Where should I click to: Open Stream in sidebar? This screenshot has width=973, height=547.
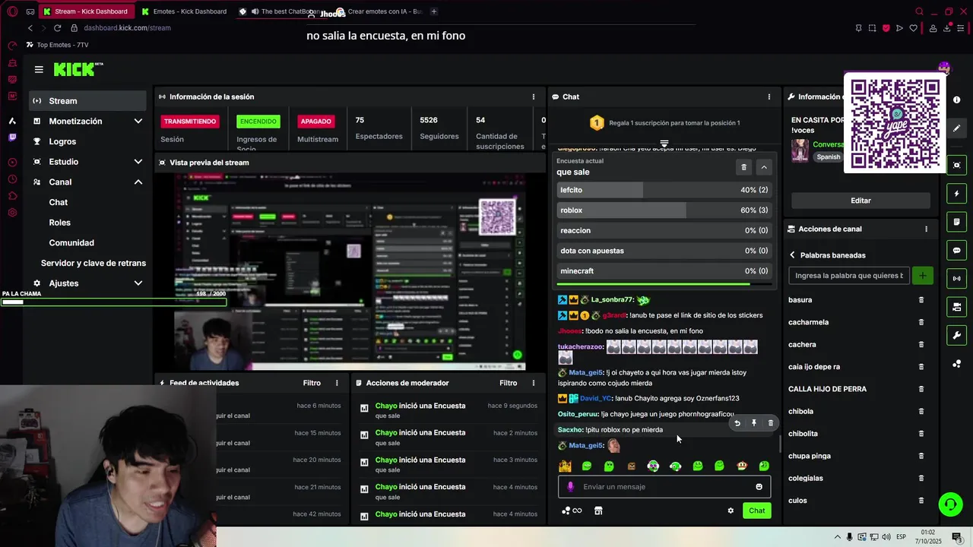tap(88, 101)
